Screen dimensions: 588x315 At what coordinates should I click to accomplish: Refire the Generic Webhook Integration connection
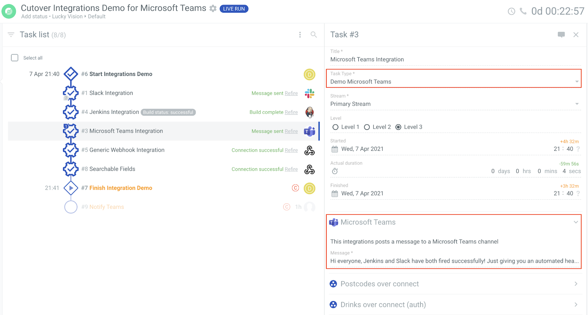click(x=291, y=150)
